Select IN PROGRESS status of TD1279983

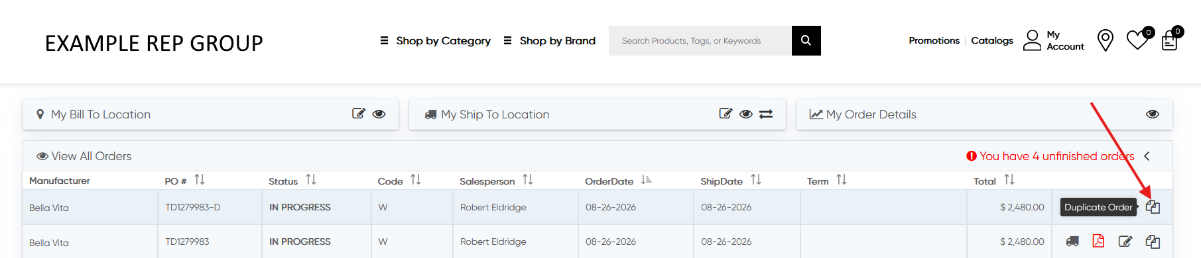300,241
